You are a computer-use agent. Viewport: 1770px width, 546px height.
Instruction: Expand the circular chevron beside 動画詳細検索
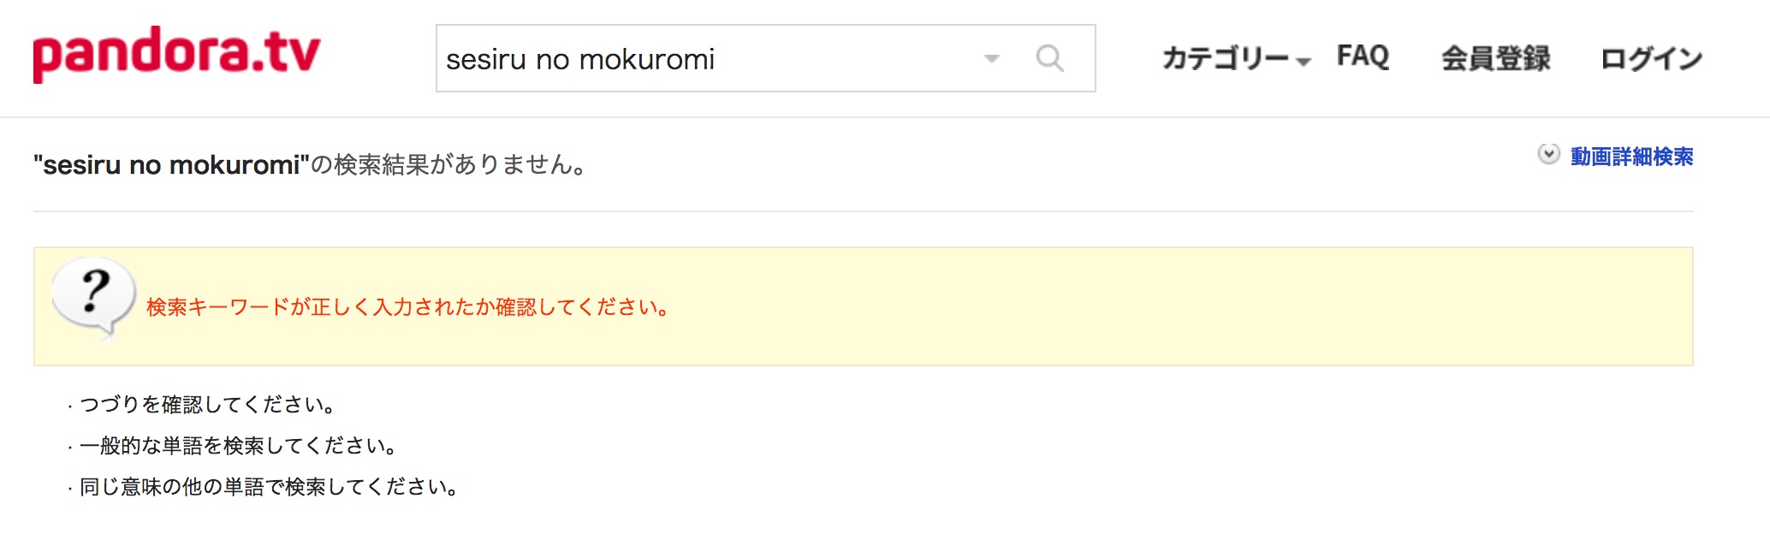click(1548, 154)
